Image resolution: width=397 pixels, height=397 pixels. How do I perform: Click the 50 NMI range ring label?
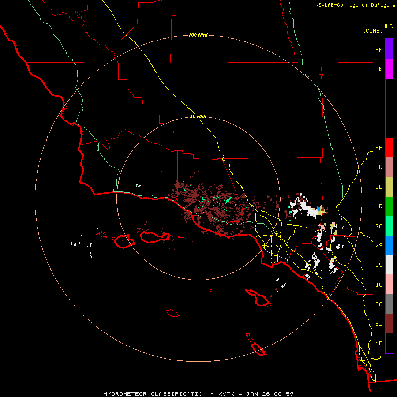[198, 116]
